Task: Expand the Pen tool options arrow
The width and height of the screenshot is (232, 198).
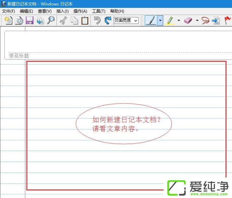Action: [160, 20]
